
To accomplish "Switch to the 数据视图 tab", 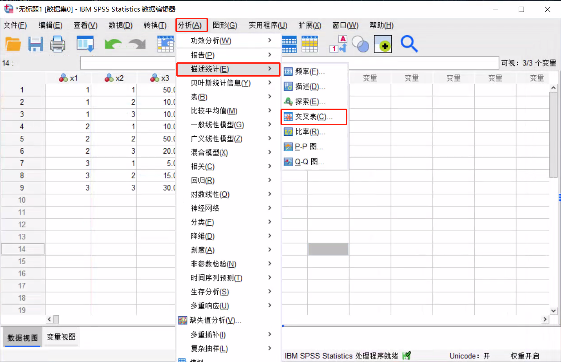I will pyautogui.click(x=23, y=338).
